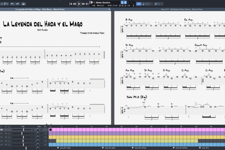Open volume automation 'A' on the purple track

[x=33, y=133]
